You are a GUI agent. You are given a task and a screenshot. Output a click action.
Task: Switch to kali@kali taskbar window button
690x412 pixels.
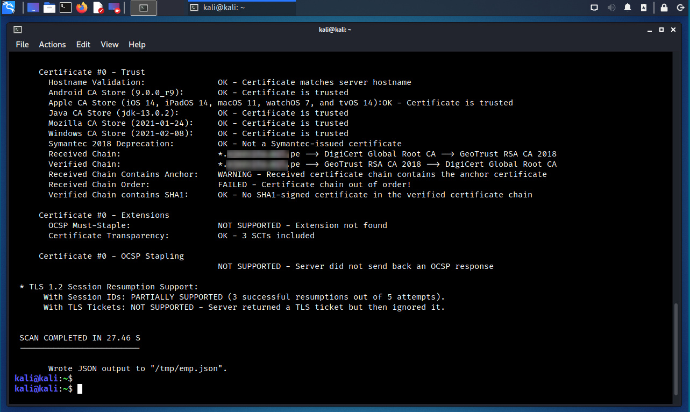point(241,8)
